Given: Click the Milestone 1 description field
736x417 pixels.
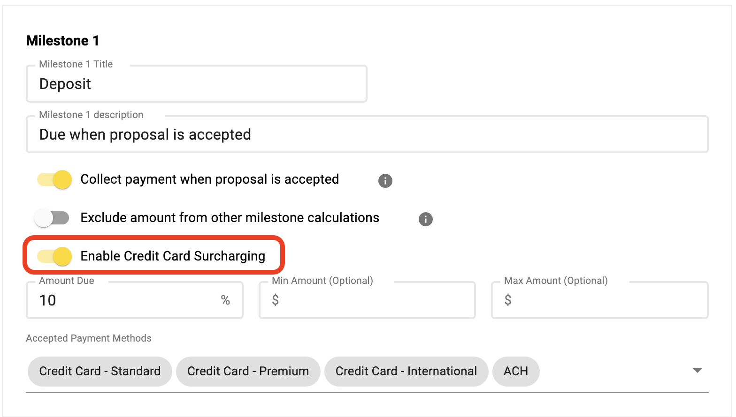Looking at the screenshot, I should (x=367, y=134).
